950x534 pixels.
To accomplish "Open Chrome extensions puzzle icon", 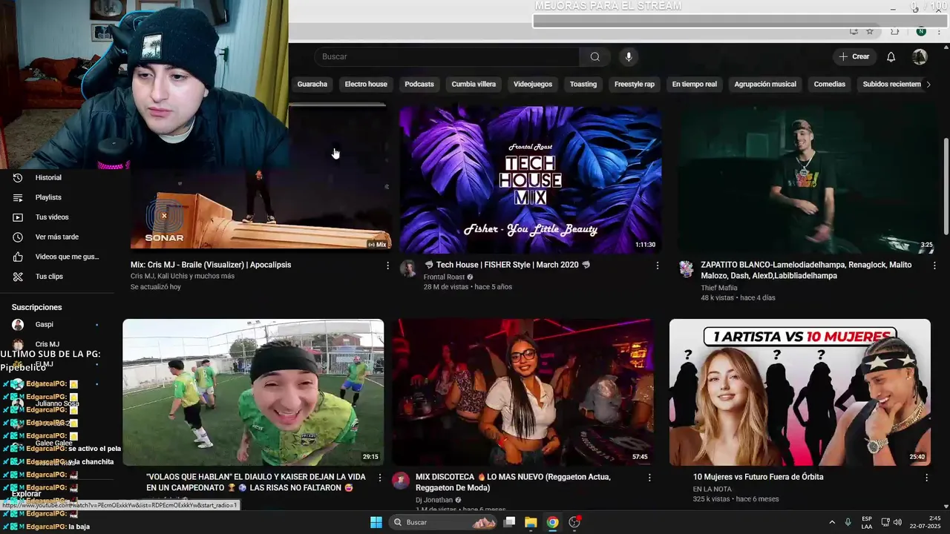I will coord(894,32).
